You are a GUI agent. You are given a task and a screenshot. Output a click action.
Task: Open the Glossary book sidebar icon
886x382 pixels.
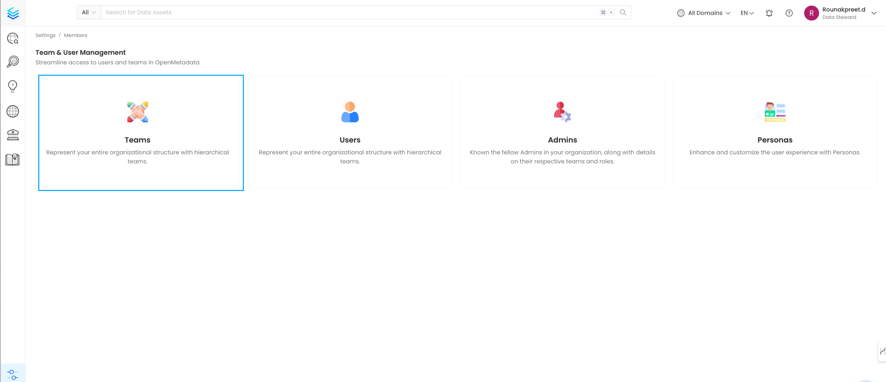click(13, 159)
